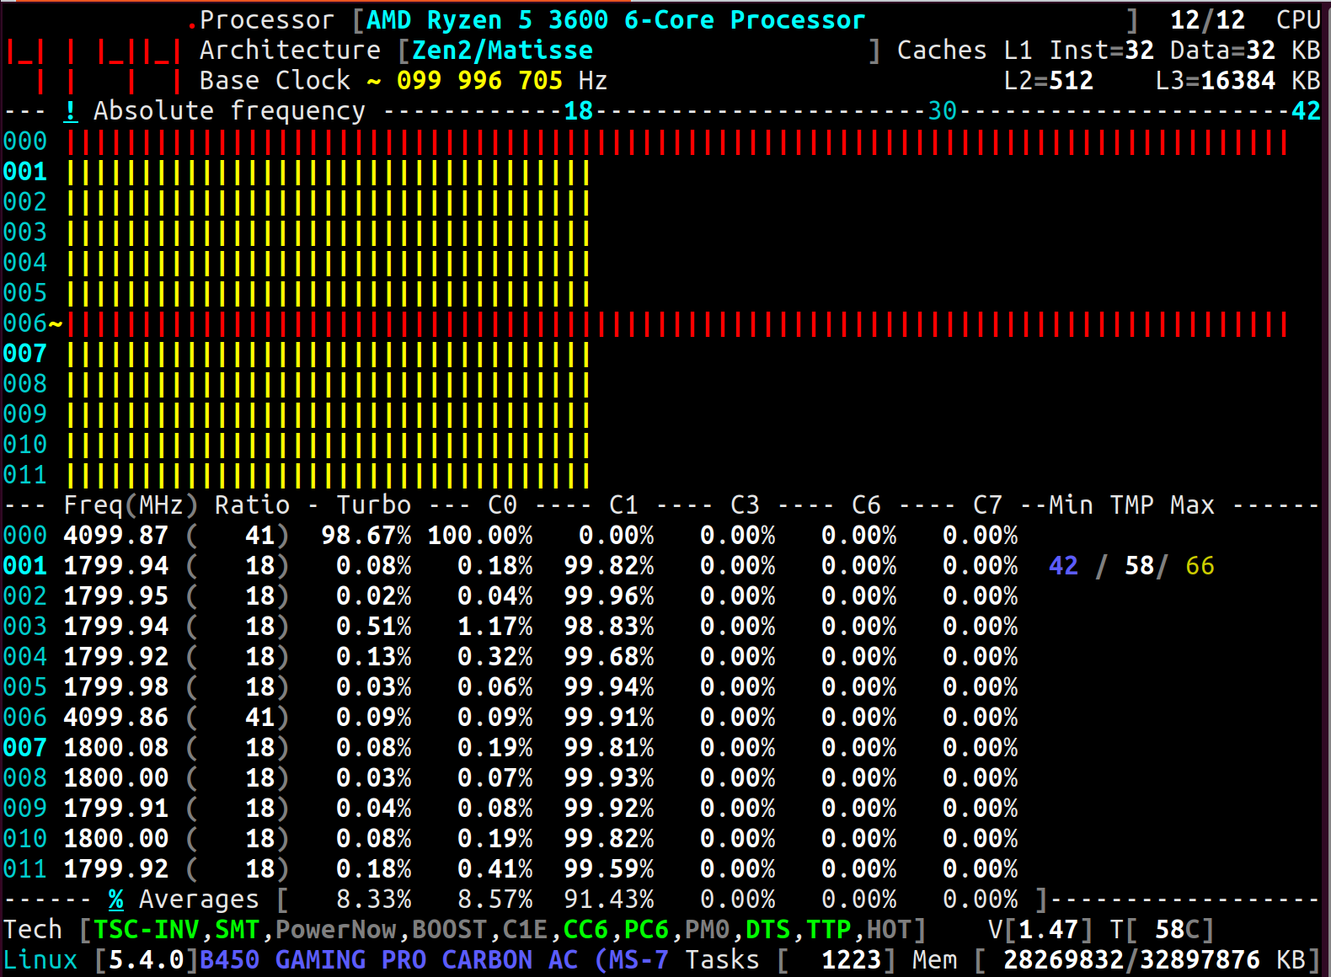Click the Freq(MHz) column header

131,505
